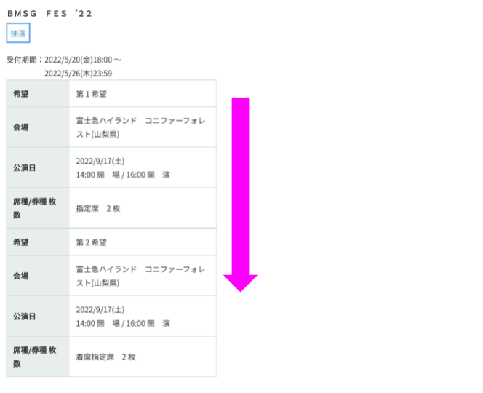Viewport: 483px width, 393px height.
Task: Click the 抽選 lottery badge
Action: pos(18,33)
